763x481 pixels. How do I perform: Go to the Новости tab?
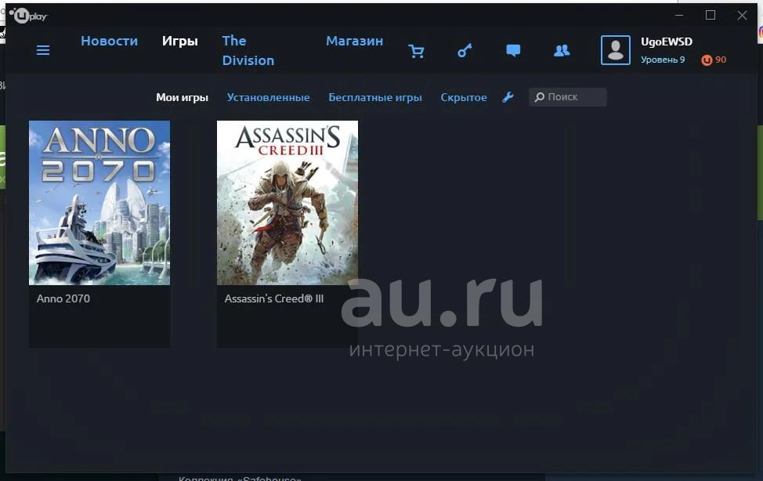point(109,41)
